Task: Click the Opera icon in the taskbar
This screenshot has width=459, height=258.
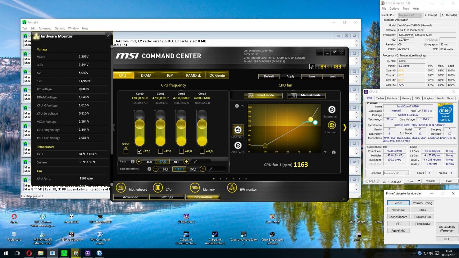Action: coord(29,253)
